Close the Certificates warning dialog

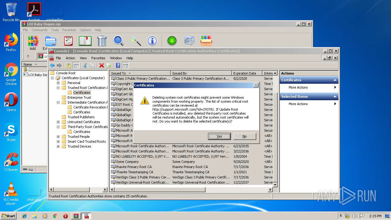[256, 85]
